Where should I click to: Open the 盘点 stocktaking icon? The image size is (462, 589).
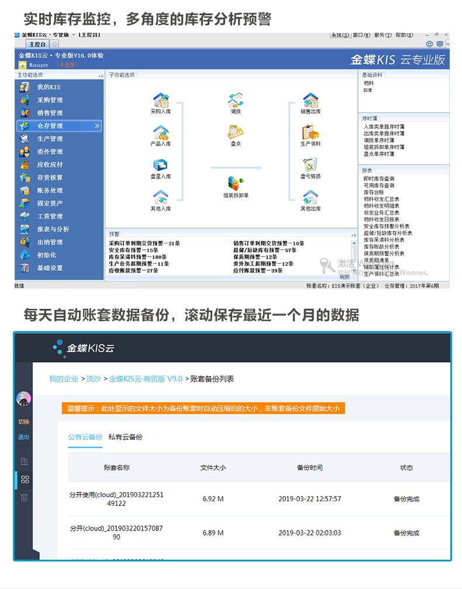236,133
